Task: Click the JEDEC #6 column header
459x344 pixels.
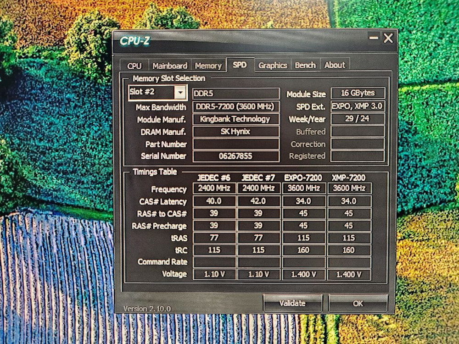Action: tap(214, 178)
